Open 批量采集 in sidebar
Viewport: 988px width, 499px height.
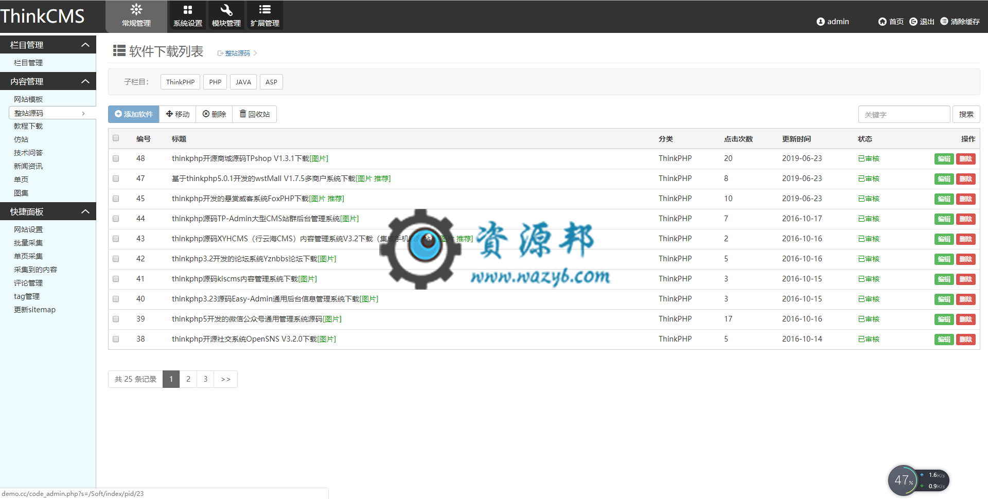pos(28,243)
